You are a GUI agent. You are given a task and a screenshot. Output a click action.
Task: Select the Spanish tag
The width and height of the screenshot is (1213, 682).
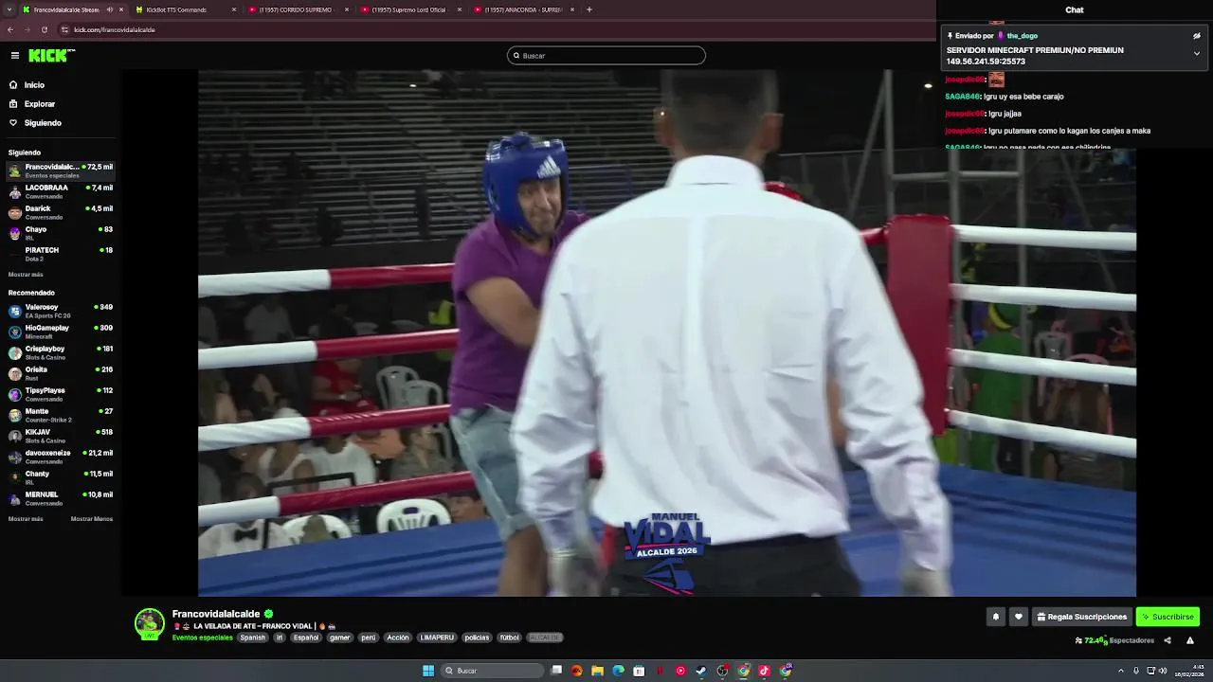pyautogui.click(x=253, y=637)
